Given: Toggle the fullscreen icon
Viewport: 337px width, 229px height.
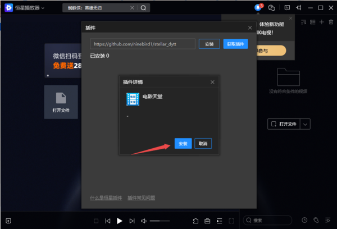Looking at the screenshot, I should [231, 221].
